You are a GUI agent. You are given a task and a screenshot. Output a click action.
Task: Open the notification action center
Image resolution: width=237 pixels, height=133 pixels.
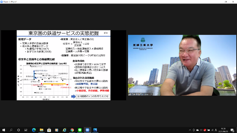(232, 130)
